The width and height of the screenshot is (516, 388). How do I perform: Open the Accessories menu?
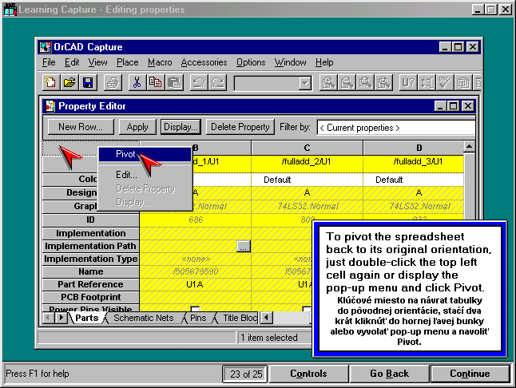coord(204,62)
